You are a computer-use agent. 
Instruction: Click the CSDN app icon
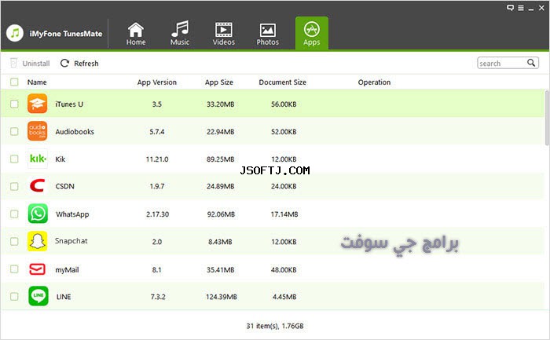[38, 186]
